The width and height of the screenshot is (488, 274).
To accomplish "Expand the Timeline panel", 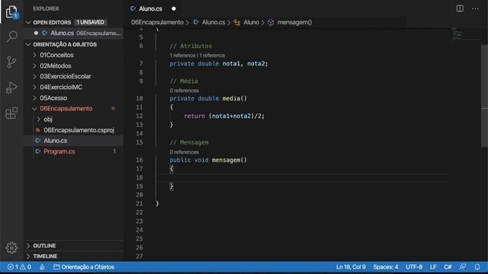I will click(73, 256).
